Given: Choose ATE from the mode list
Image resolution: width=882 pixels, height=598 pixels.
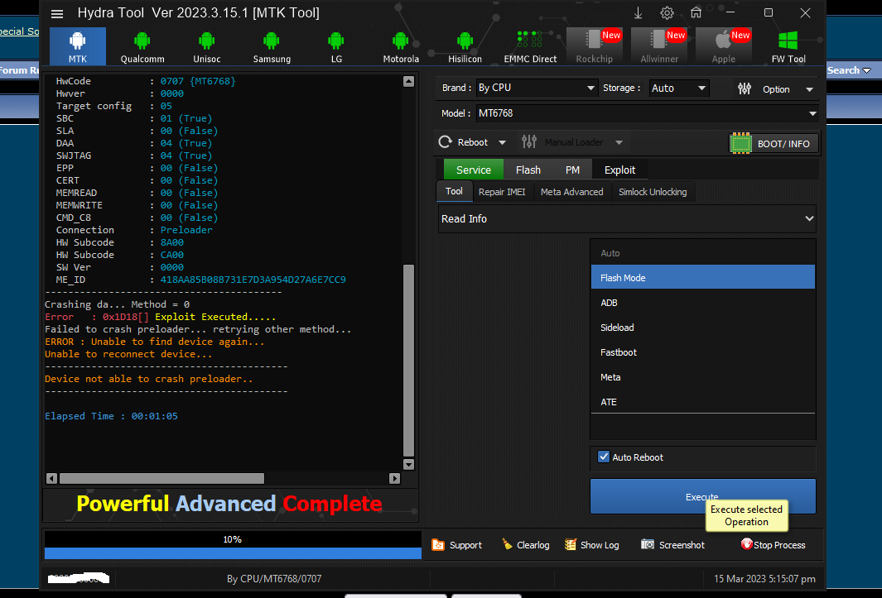Looking at the screenshot, I should tap(702, 401).
